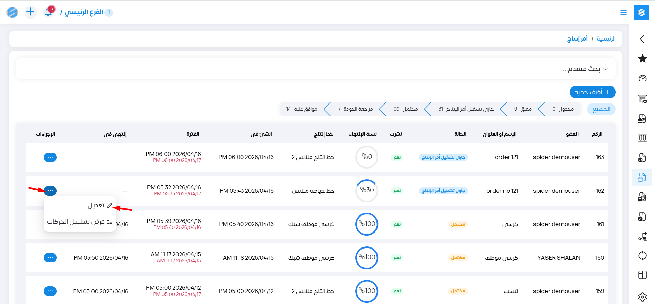Click the plus quick-add icon in header
Screen dimensions: 655x304
click(x=30, y=12)
